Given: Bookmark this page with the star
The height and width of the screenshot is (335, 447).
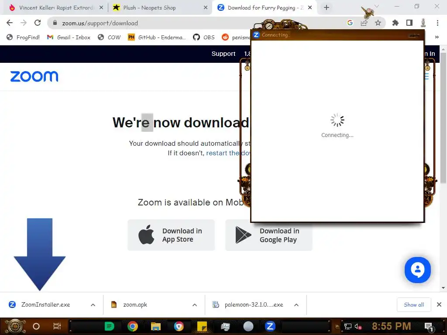Looking at the screenshot, I should click(x=378, y=23).
